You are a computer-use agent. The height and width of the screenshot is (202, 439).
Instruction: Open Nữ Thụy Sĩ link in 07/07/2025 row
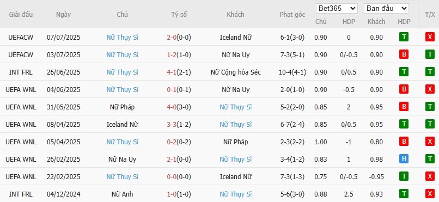click(x=123, y=38)
